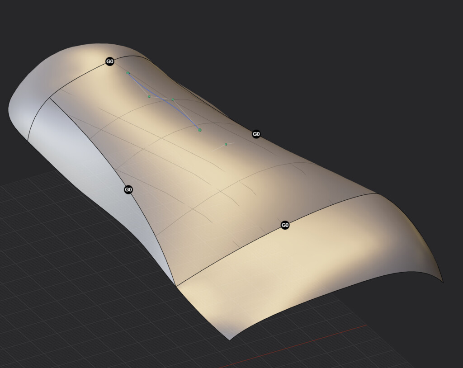Pick the green control point where handle lines cross
The width and height of the screenshot is (463, 368).
point(173,100)
